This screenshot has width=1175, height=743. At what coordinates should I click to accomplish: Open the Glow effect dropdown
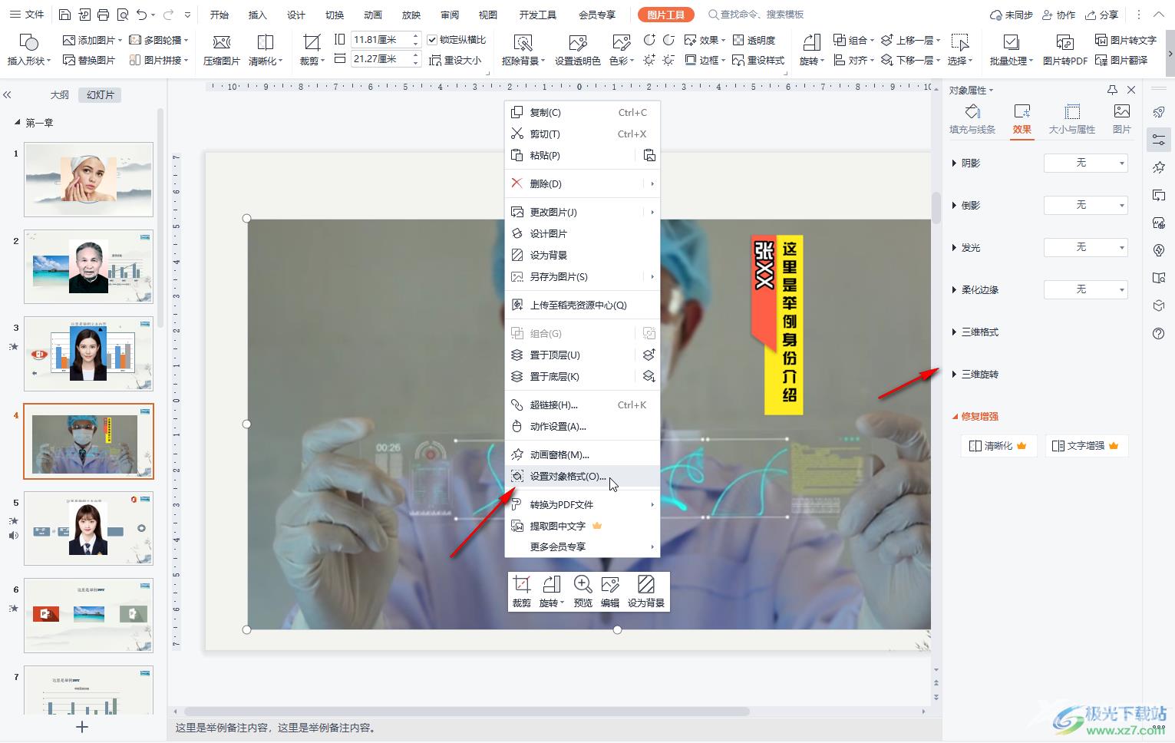1086,247
